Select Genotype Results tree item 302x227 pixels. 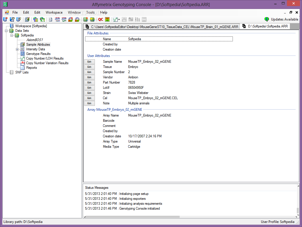tap(38, 54)
